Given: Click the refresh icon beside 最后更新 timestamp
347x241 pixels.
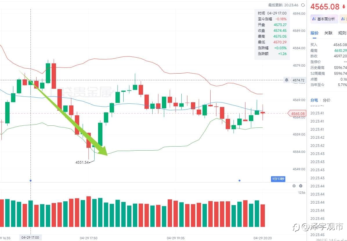Looking at the screenshot, I should [303, 5].
